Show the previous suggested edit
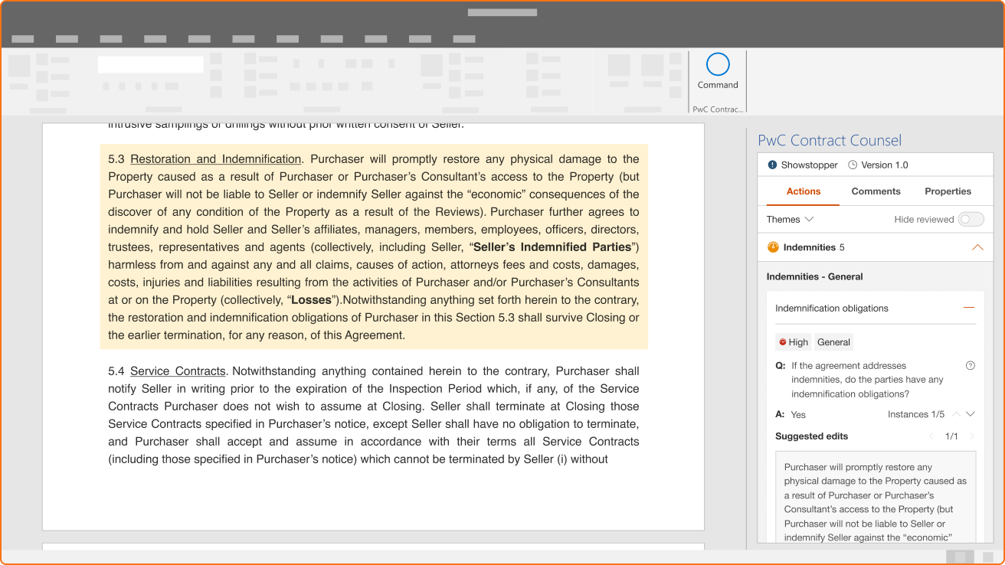Image resolution: width=1005 pixels, height=565 pixels. [931, 436]
